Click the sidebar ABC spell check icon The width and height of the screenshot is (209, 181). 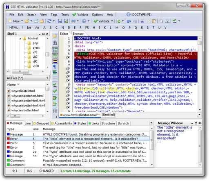(x=55, y=85)
